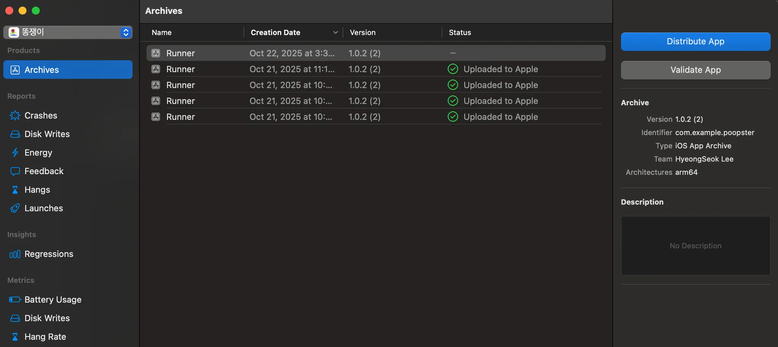
Task: Click the Validate App button
Action: pyautogui.click(x=696, y=70)
